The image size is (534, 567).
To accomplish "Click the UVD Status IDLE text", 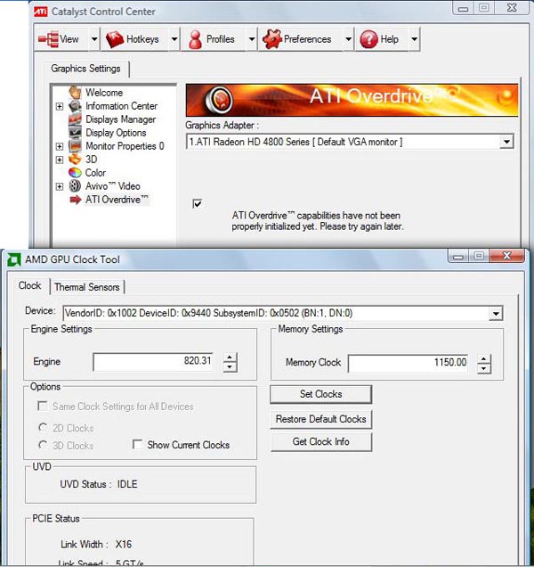I will click(99, 484).
